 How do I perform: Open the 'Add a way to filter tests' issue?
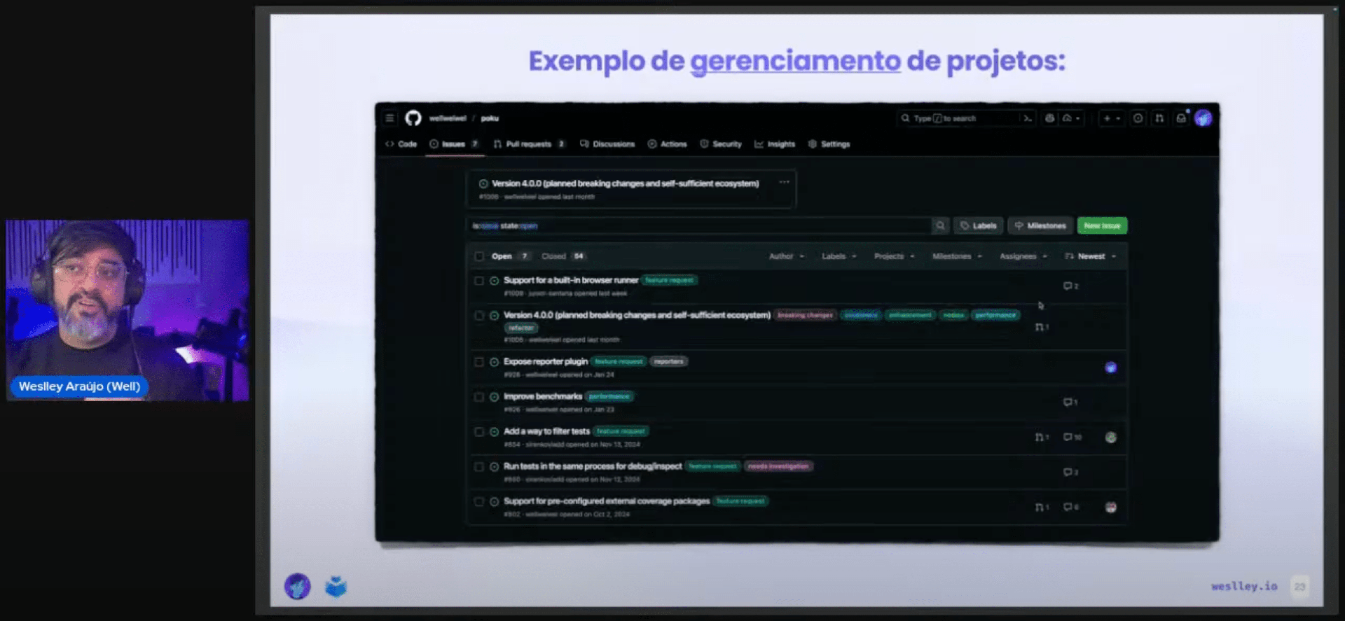pyautogui.click(x=546, y=431)
